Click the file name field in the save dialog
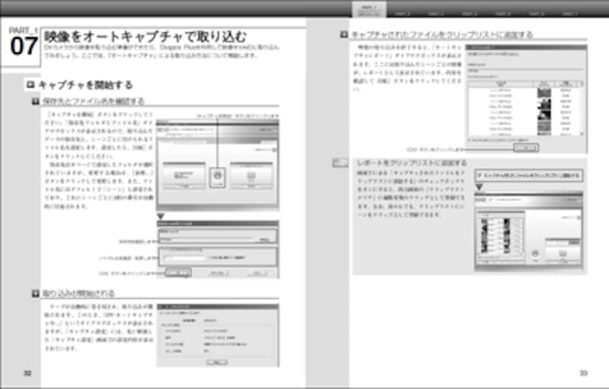The image size is (609, 389). coord(183,258)
